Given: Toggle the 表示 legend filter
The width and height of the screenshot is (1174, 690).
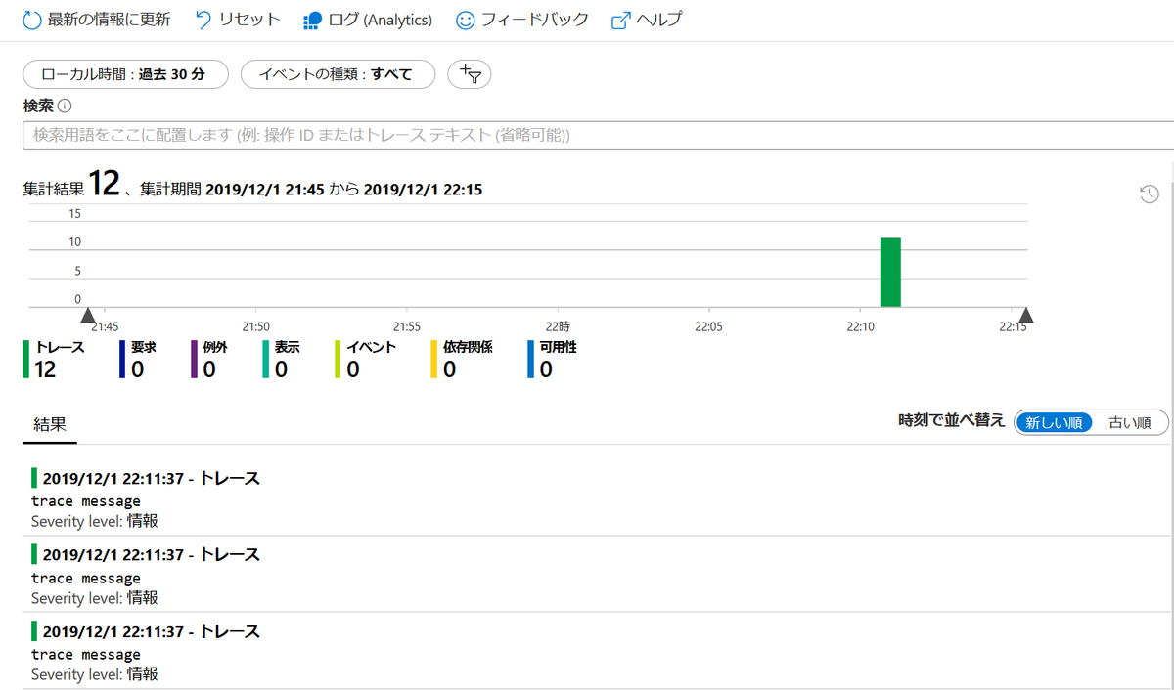Looking at the screenshot, I should coord(282,359).
